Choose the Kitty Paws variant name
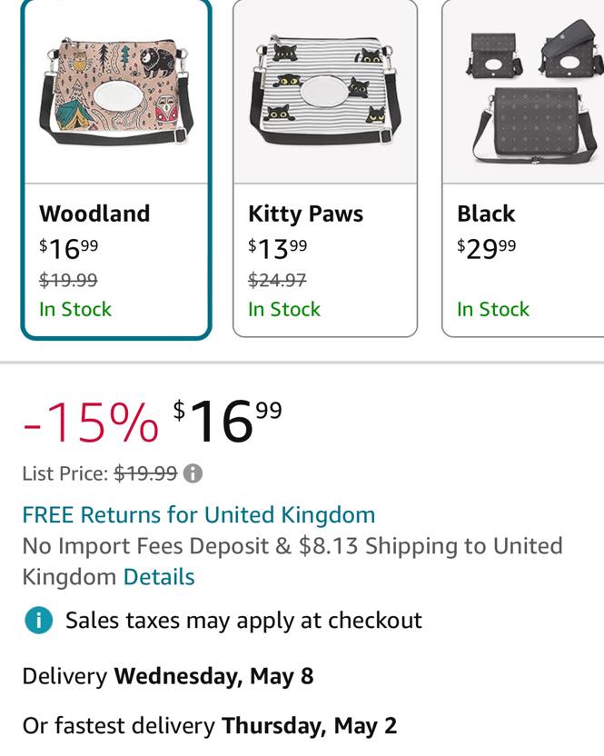This screenshot has height=756, width=604. tap(305, 214)
